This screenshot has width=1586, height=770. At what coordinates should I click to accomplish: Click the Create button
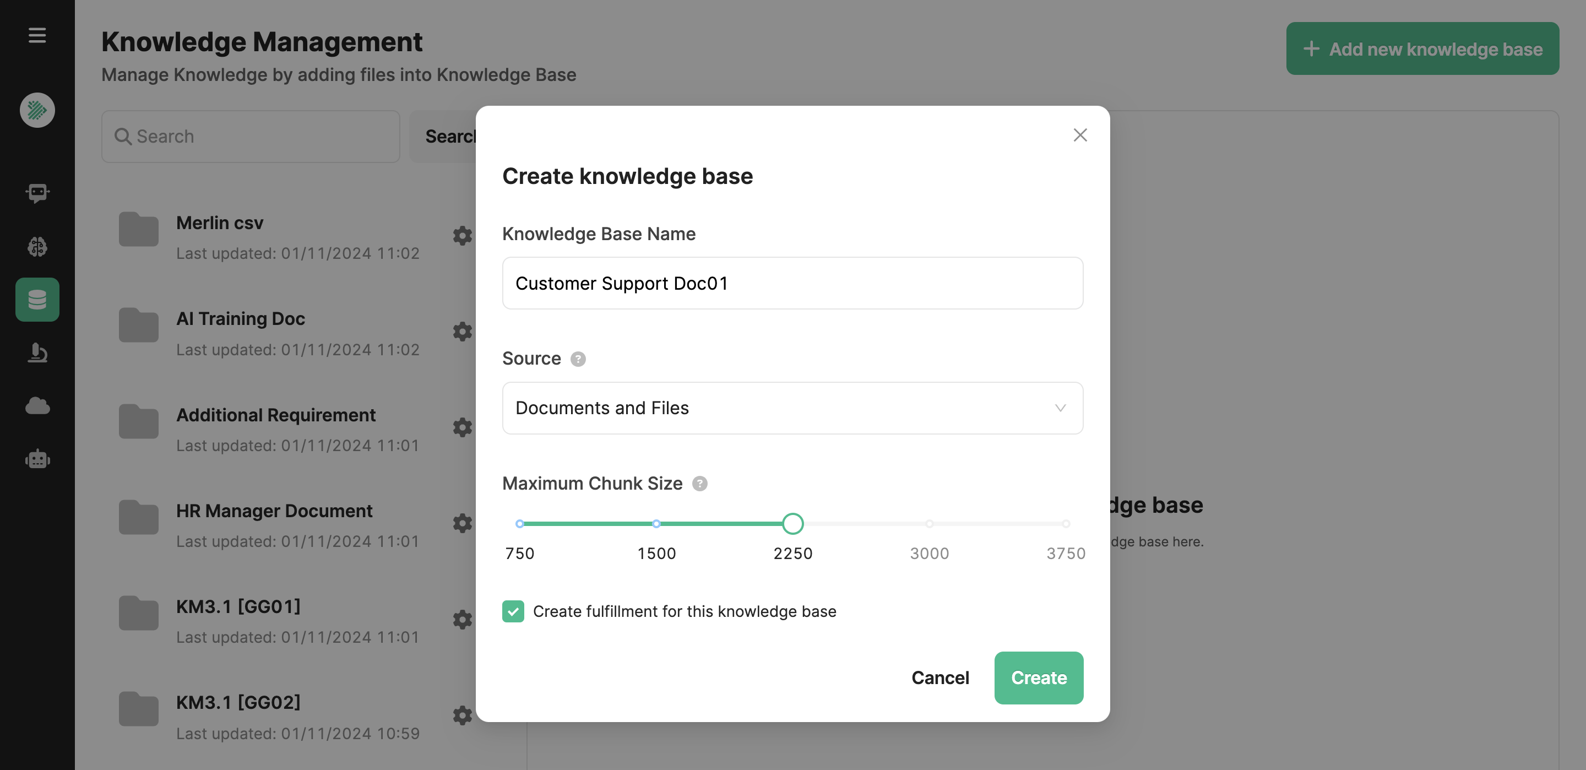pyautogui.click(x=1039, y=677)
